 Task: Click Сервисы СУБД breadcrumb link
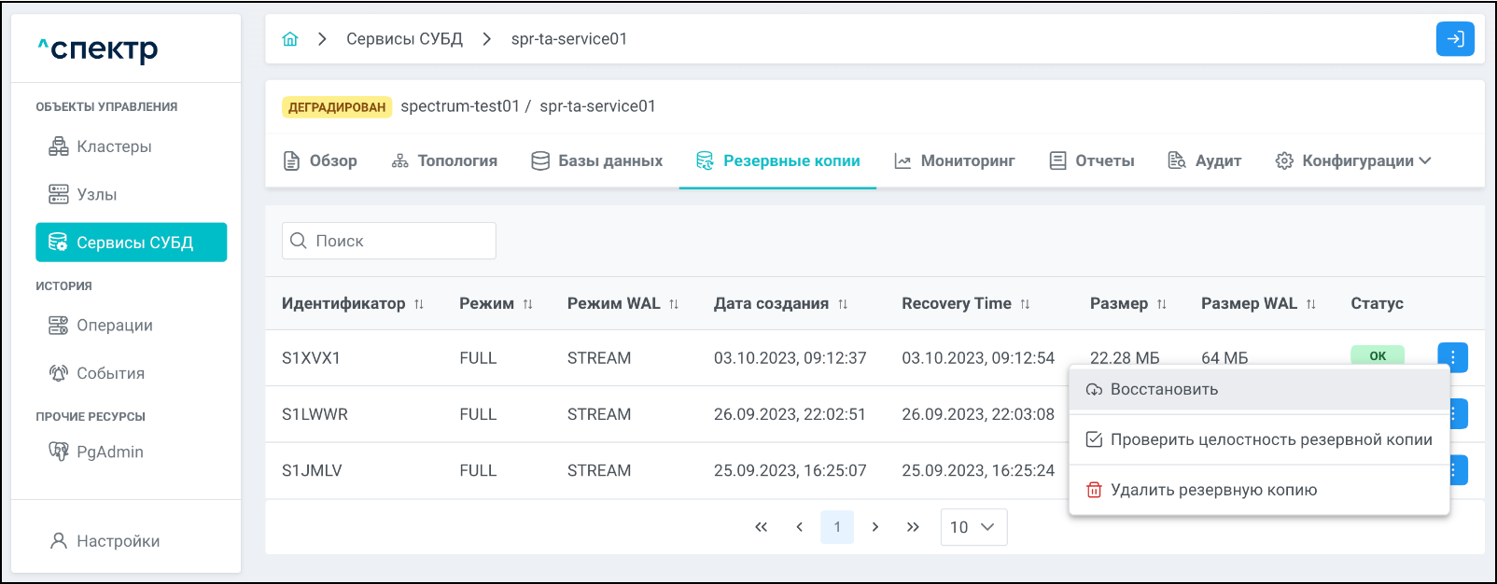click(404, 39)
